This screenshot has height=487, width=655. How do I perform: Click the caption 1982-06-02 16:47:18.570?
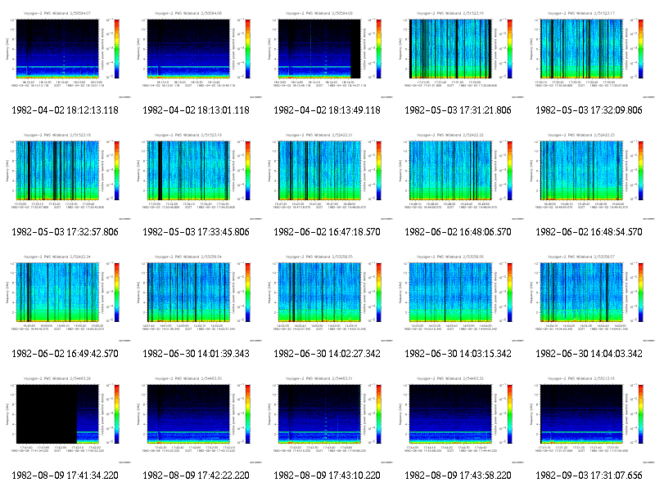[x=327, y=232]
